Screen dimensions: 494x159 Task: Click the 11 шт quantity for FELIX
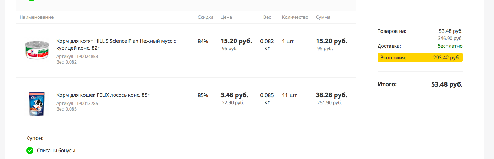pos(289,95)
